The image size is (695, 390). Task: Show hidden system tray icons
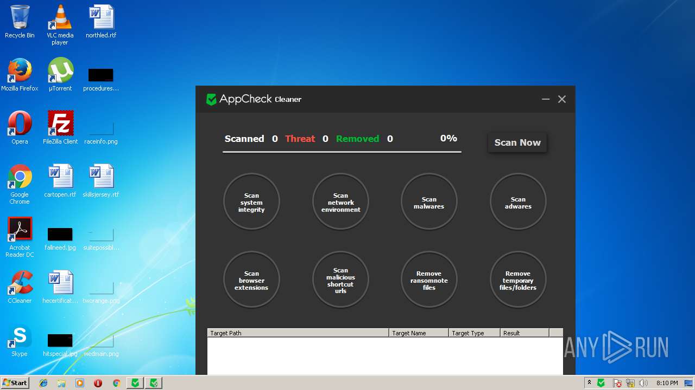(x=590, y=383)
